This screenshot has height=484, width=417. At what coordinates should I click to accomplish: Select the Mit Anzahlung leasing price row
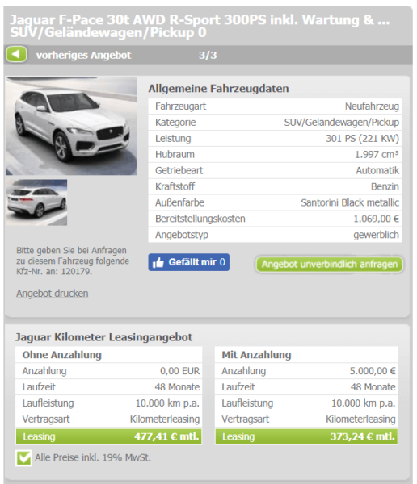tap(306, 436)
